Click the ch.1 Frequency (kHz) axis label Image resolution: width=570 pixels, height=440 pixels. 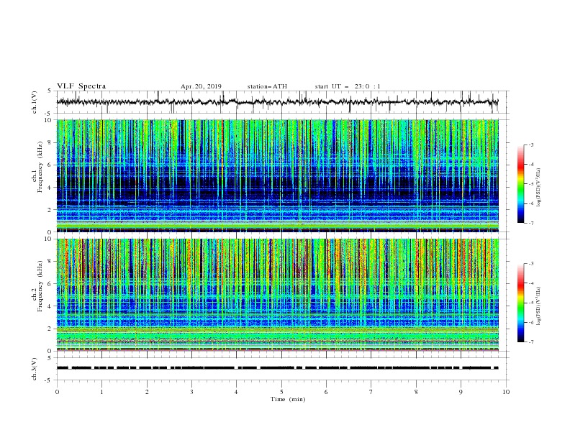point(37,167)
